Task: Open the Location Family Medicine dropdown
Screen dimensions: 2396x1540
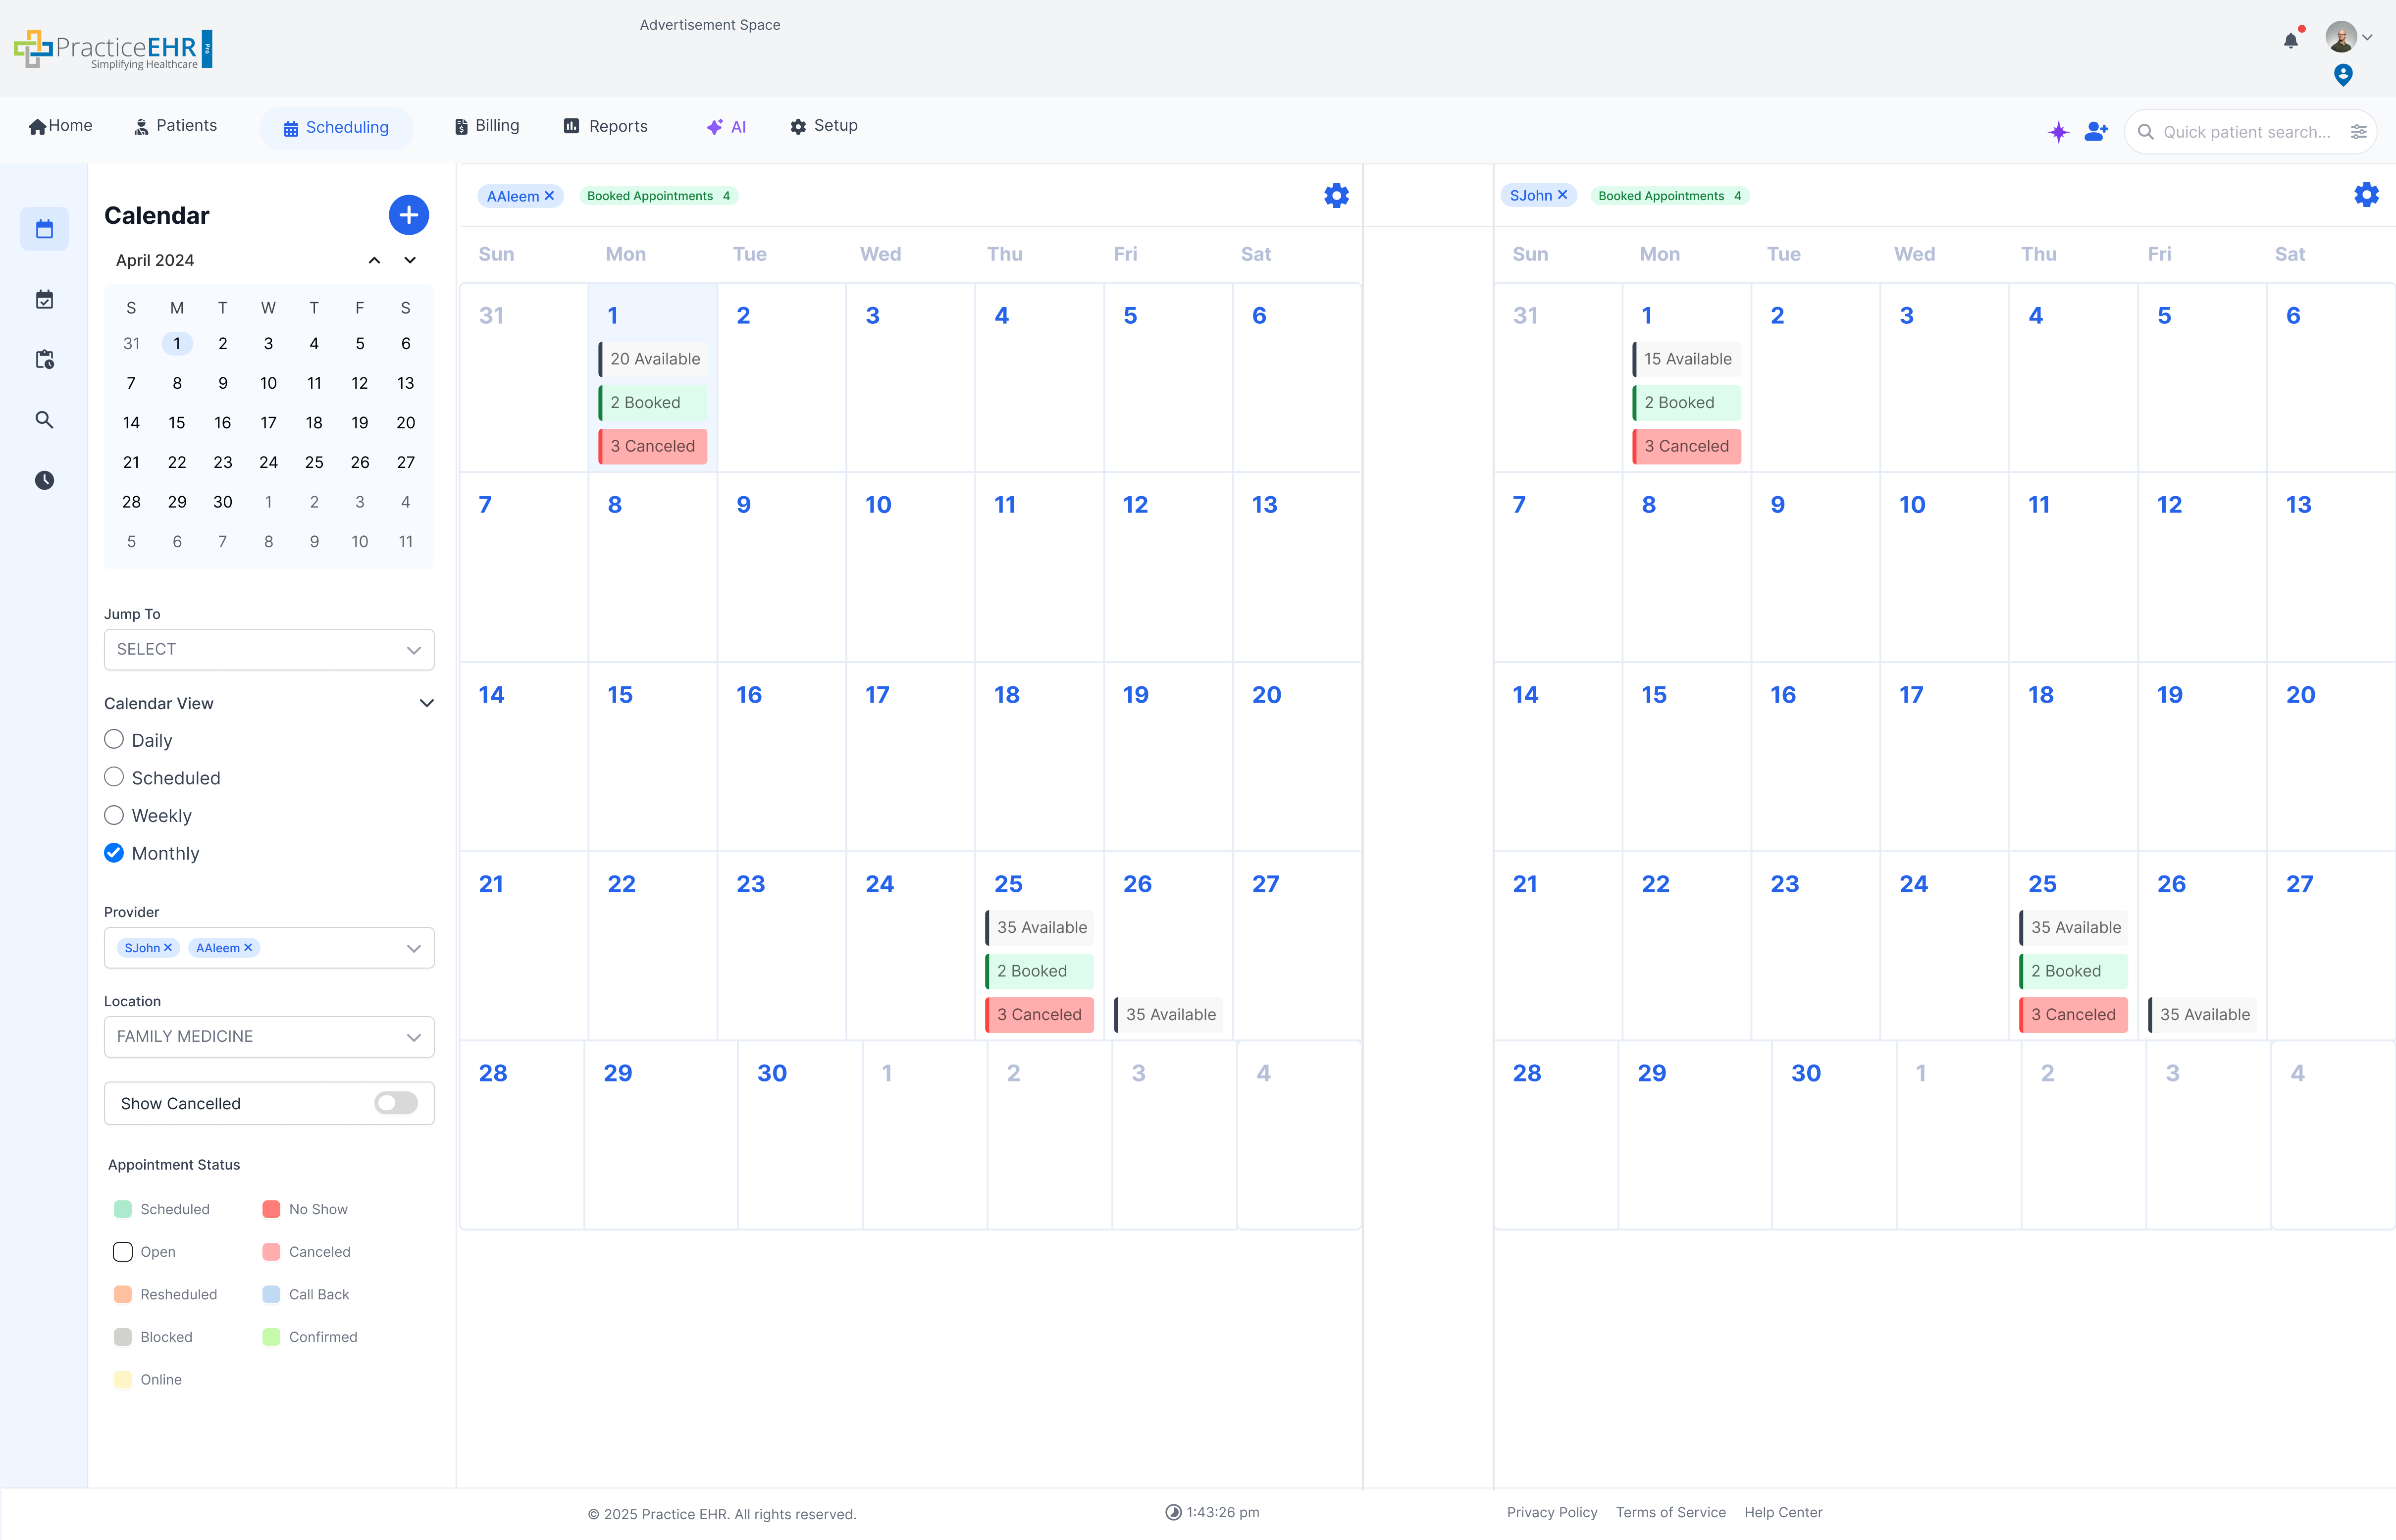Action: [269, 1037]
